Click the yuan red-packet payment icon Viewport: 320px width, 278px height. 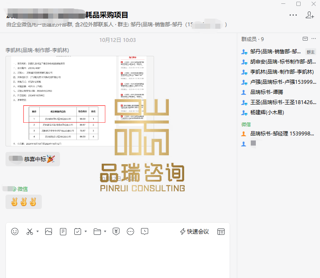117,231
